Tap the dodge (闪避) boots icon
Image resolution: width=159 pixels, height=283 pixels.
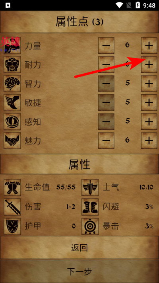tap(90, 207)
